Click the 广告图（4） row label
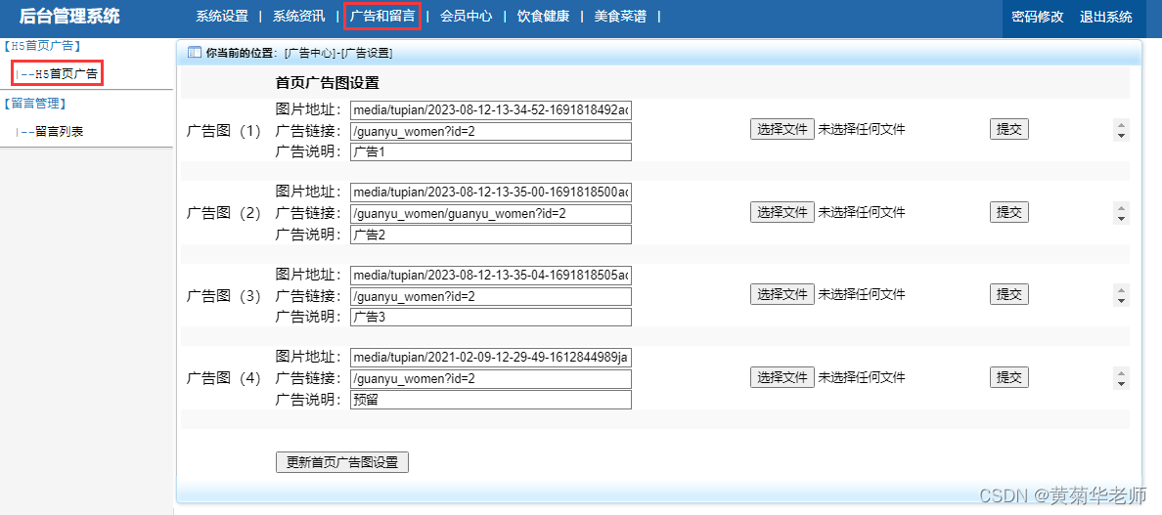The width and height of the screenshot is (1162, 515). coord(225,379)
